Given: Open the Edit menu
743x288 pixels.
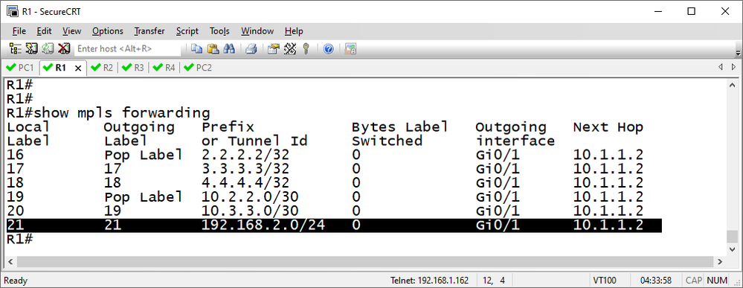Looking at the screenshot, I should (44, 31).
